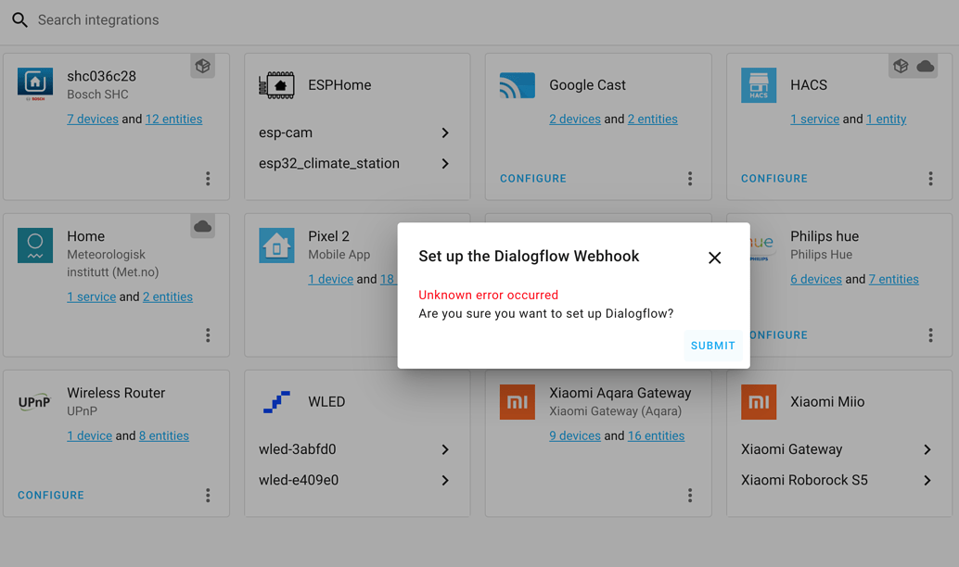The height and width of the screenshot is (567, 959).
Task: Click the WLED integration icon
Action: pos(275,401)
